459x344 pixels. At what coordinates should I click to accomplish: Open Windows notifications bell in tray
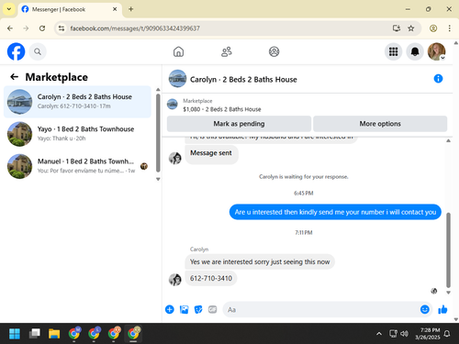[447, 334]
